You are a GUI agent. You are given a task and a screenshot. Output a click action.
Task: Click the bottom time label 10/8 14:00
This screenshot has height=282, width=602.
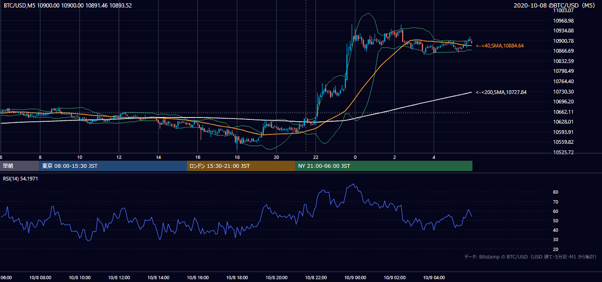(x=158, y=278)
